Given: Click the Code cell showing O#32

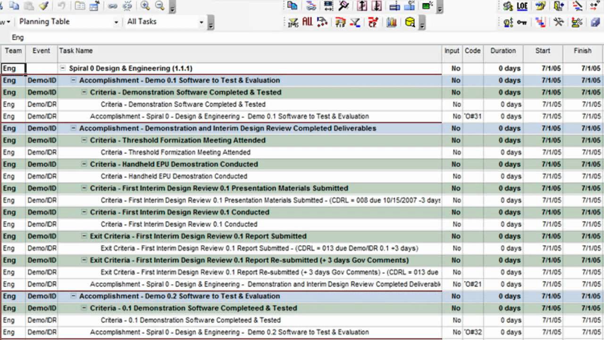Looking at the screenshot, I should tap(473, 332).
